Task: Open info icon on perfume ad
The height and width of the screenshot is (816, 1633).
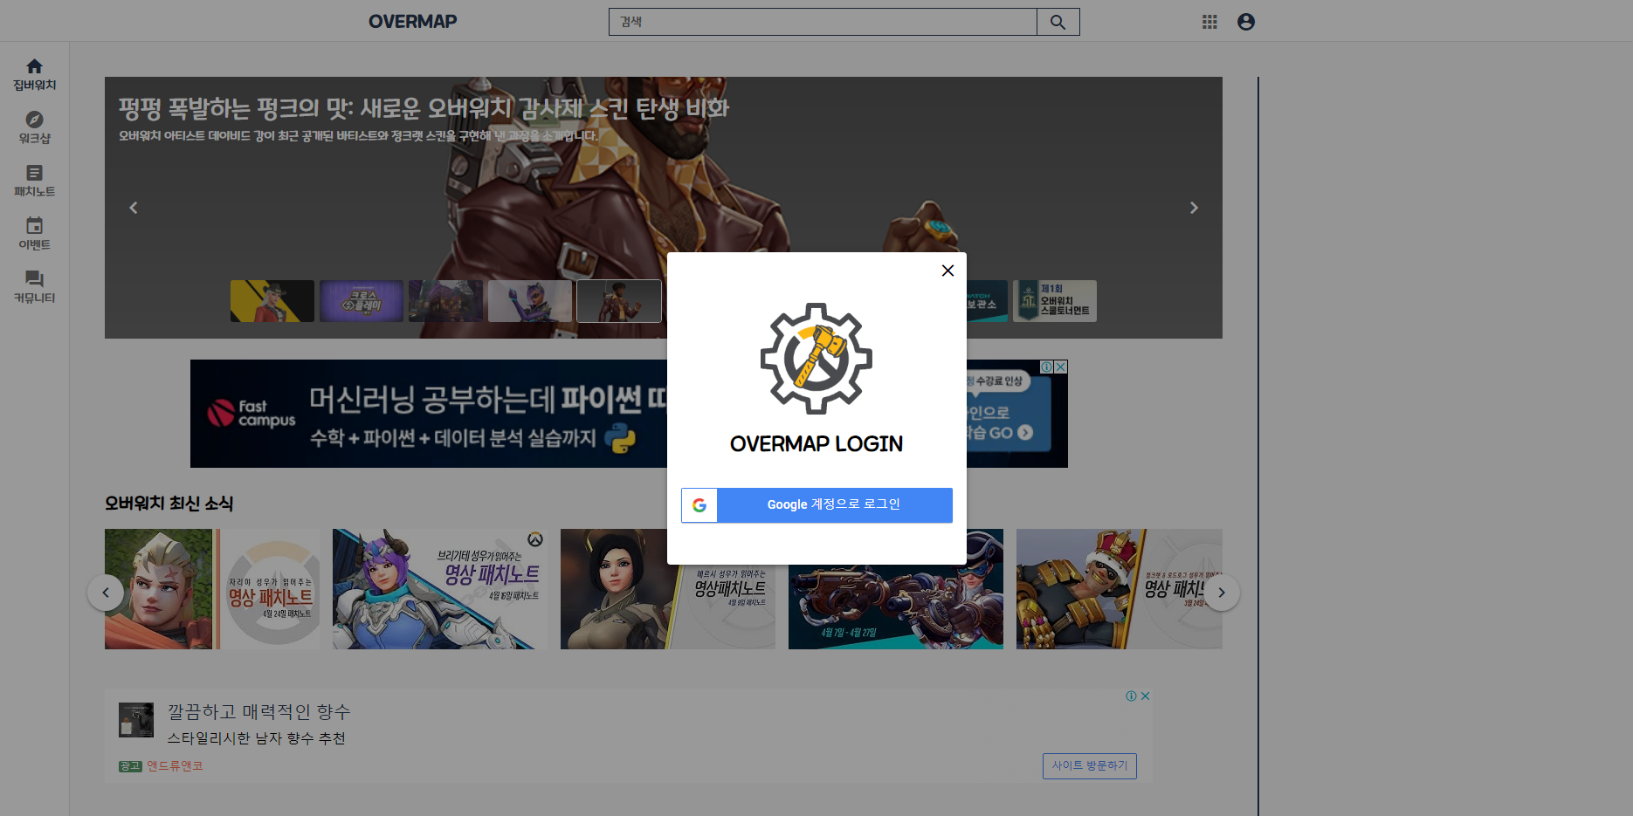Action: [1131, 696]
